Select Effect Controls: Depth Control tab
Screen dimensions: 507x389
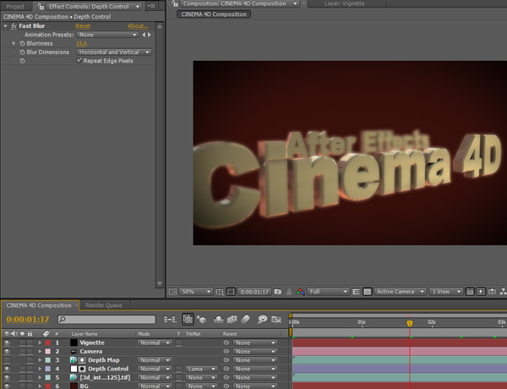[x=89, y=6]
